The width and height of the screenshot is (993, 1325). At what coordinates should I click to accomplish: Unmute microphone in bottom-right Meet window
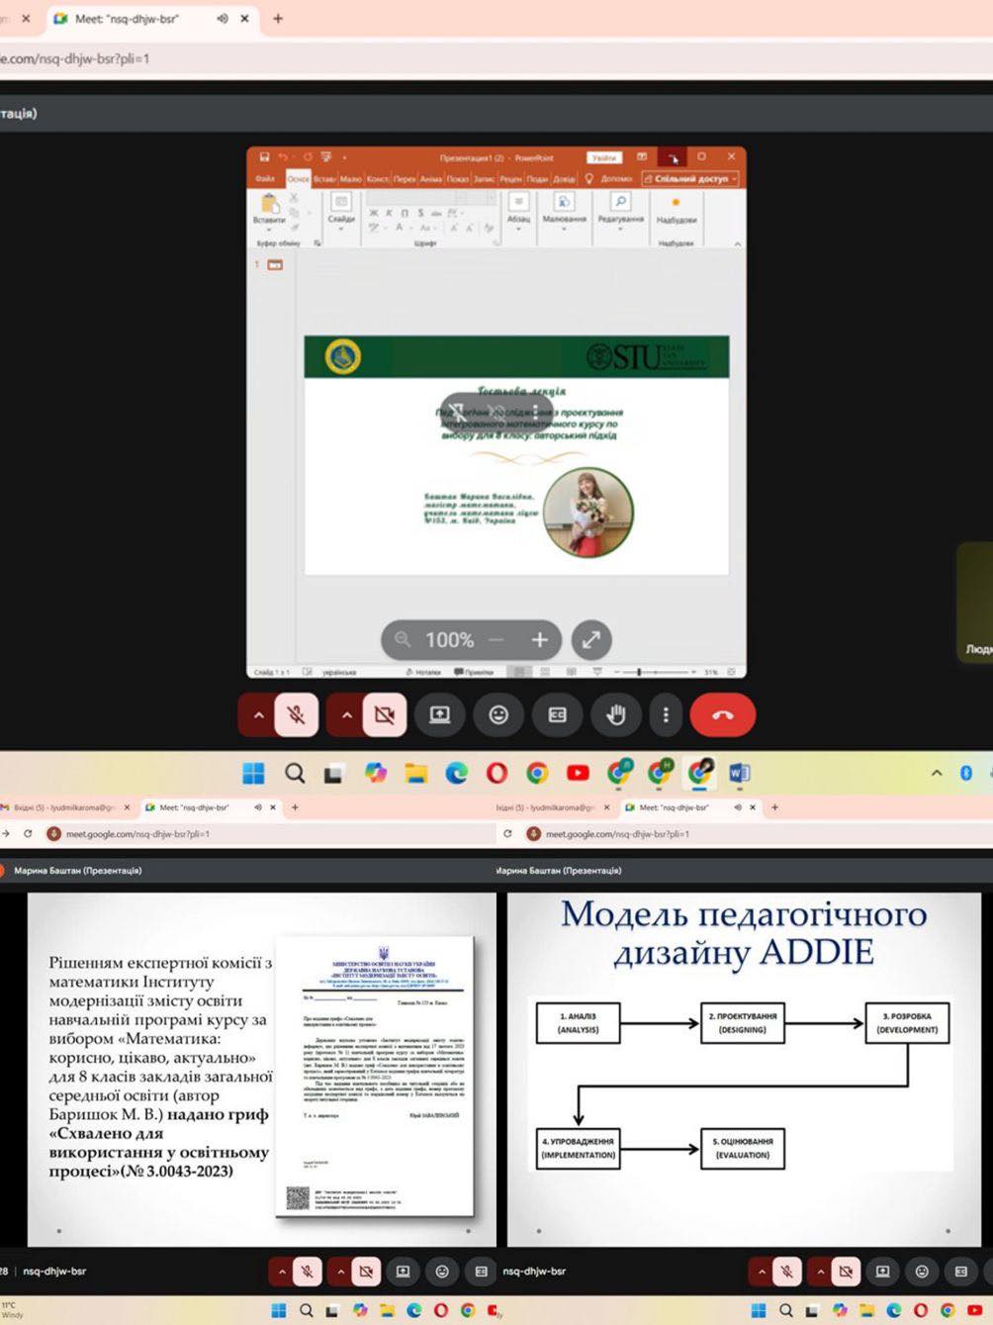787,1272
